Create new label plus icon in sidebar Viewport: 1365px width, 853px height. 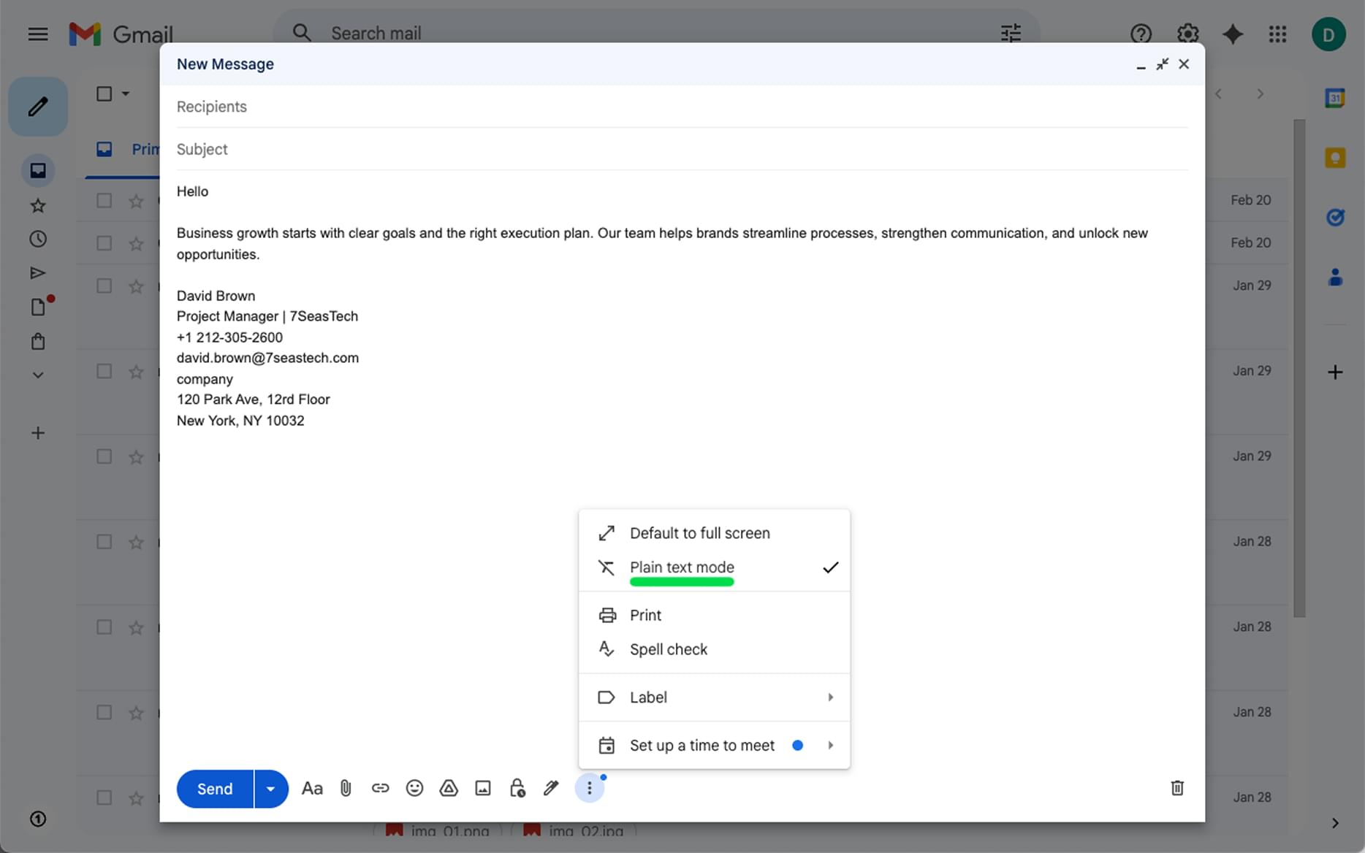(38, 433)
